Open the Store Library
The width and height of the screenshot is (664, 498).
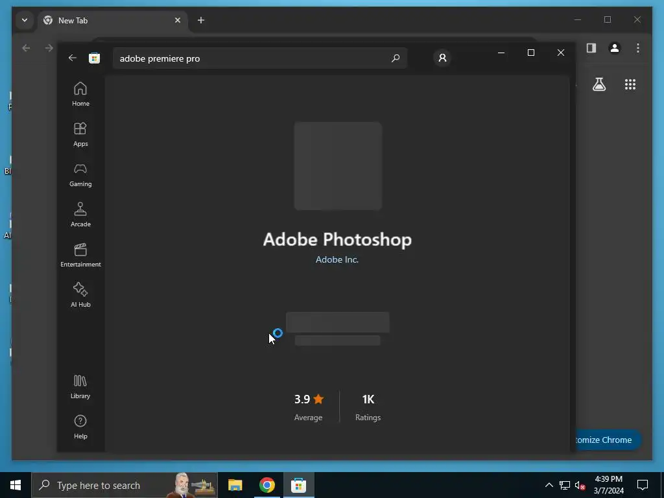point(80,386)
